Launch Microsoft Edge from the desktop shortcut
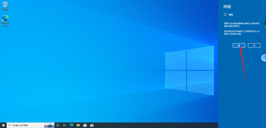Viewport: 266px width, 128px height. [x=5, y=20]
